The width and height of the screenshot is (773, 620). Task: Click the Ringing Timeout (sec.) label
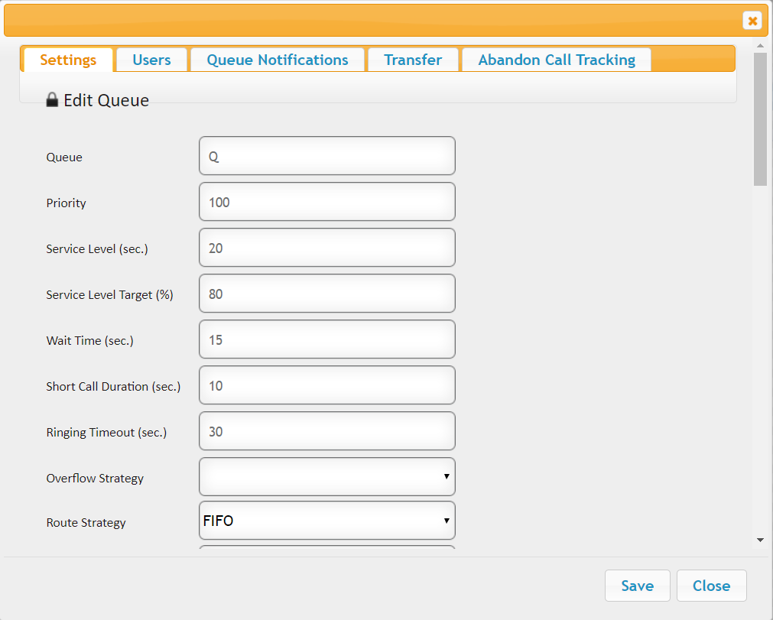coord(106,432)
